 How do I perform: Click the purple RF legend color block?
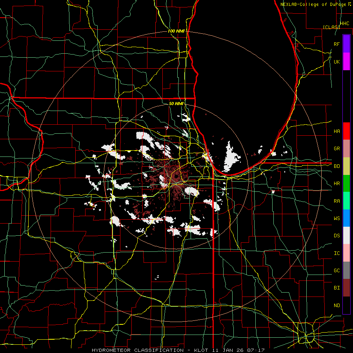click(x=346, y=44)
